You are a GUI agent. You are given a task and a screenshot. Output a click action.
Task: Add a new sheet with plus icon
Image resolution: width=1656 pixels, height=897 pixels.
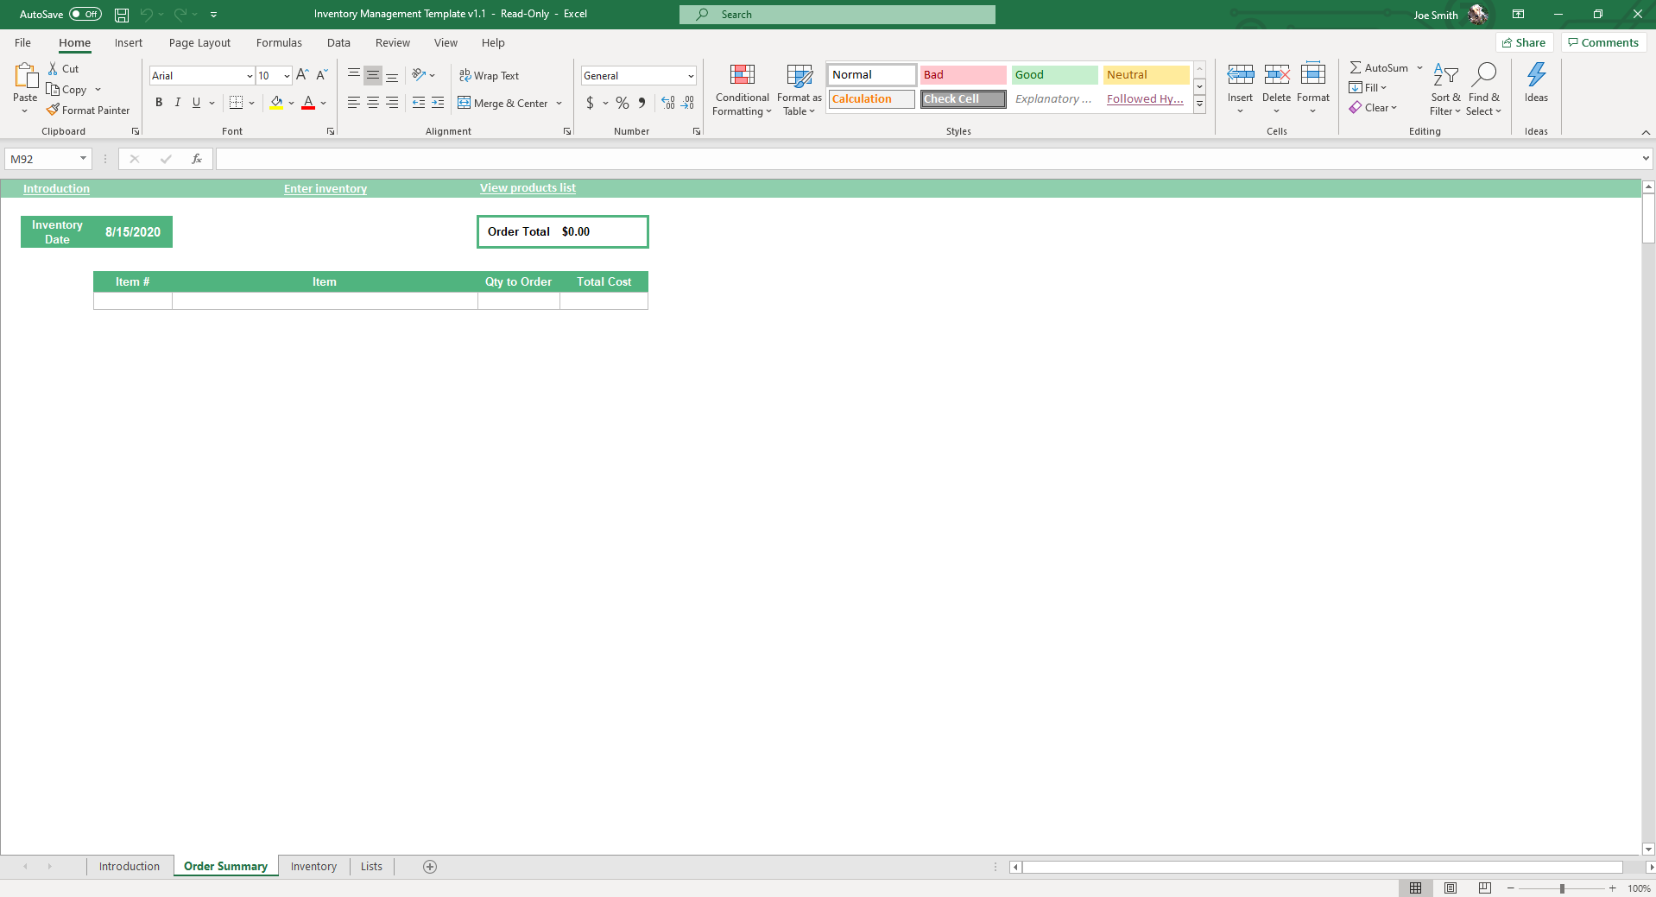[430, 867]
